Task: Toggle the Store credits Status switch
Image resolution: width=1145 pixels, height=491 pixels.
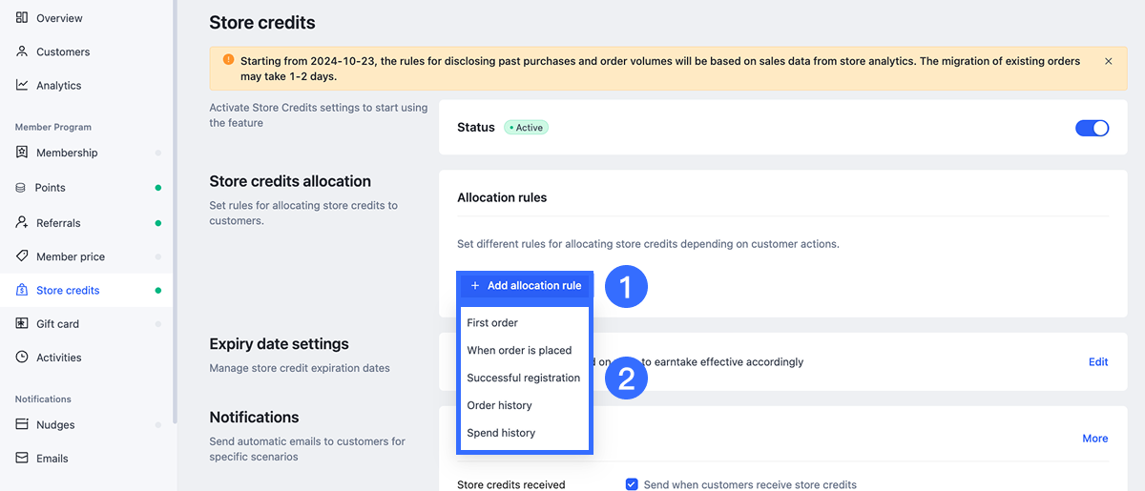Action: point(1092,128)
